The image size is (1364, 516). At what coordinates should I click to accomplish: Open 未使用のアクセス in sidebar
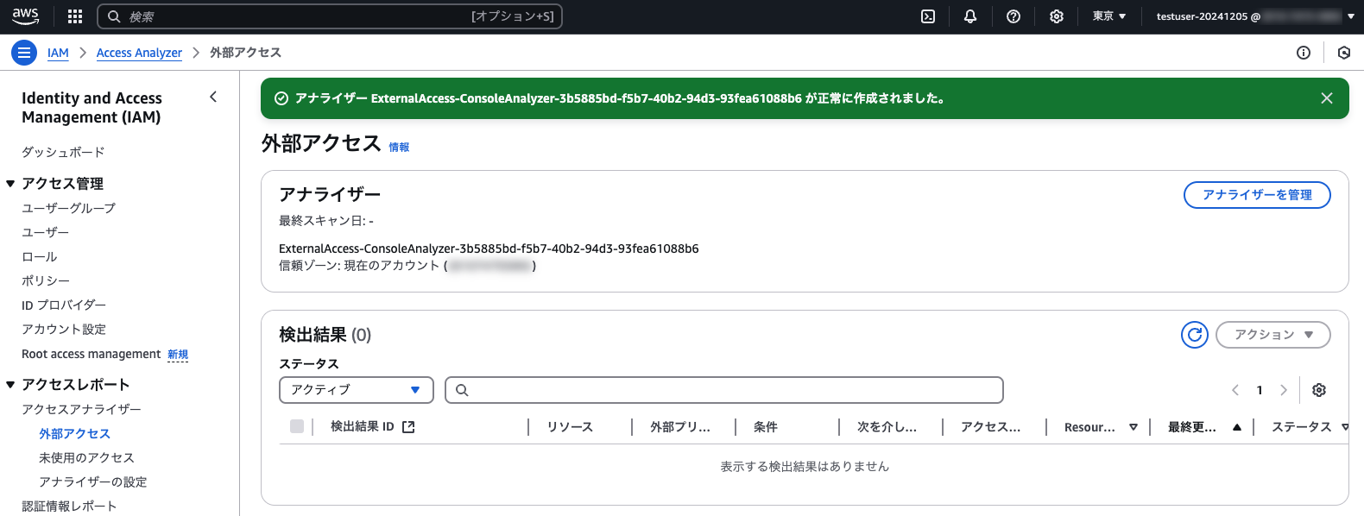[86, 457]
